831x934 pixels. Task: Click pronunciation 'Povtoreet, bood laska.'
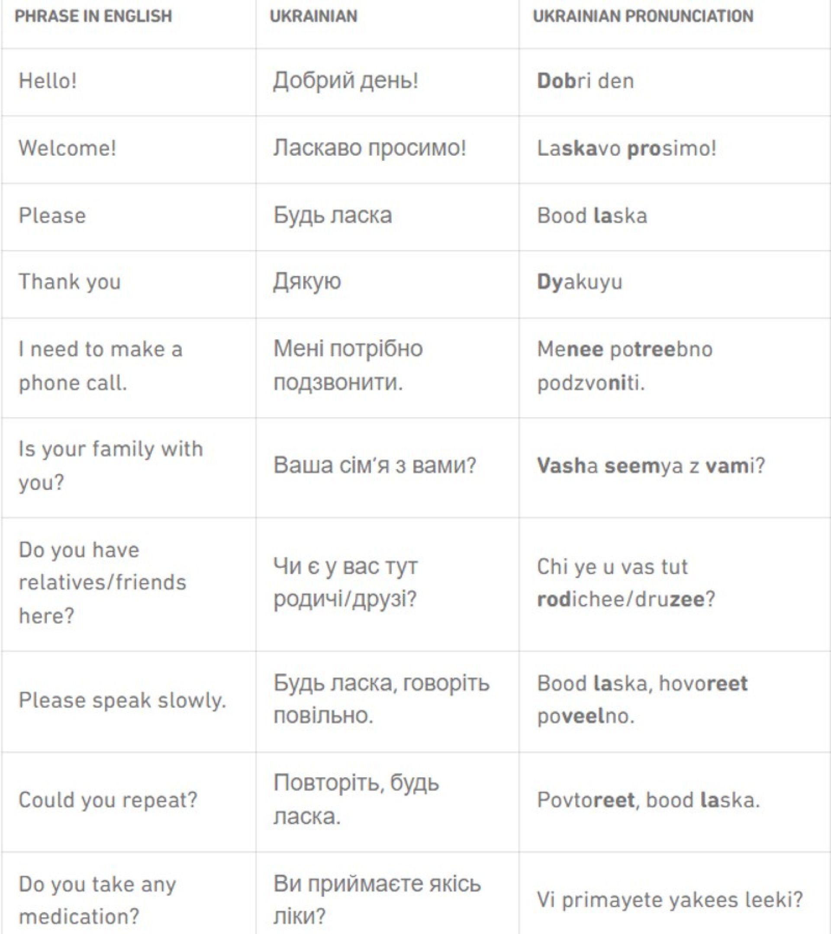point(648,800)
